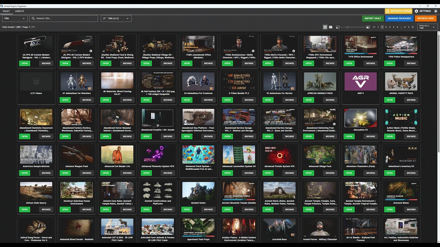Switch to the ASSETS tab
Viewport: 440px width, 247px height.
pyautogui.click(x=19, y=11)
